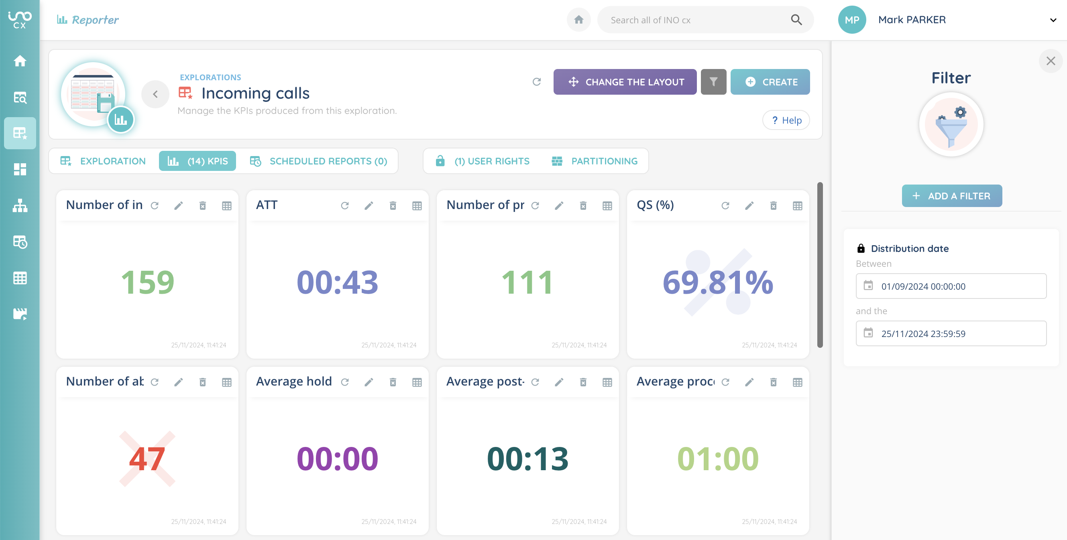
Task: Open the Scheduled Reports (0) tab
Action: [318, 161]
